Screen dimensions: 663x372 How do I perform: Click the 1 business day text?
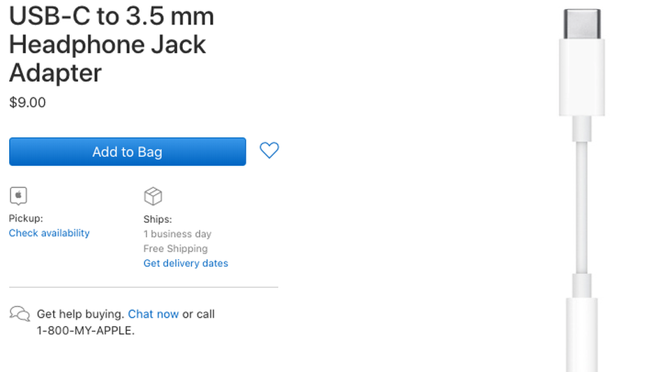[x=177, y=234]
